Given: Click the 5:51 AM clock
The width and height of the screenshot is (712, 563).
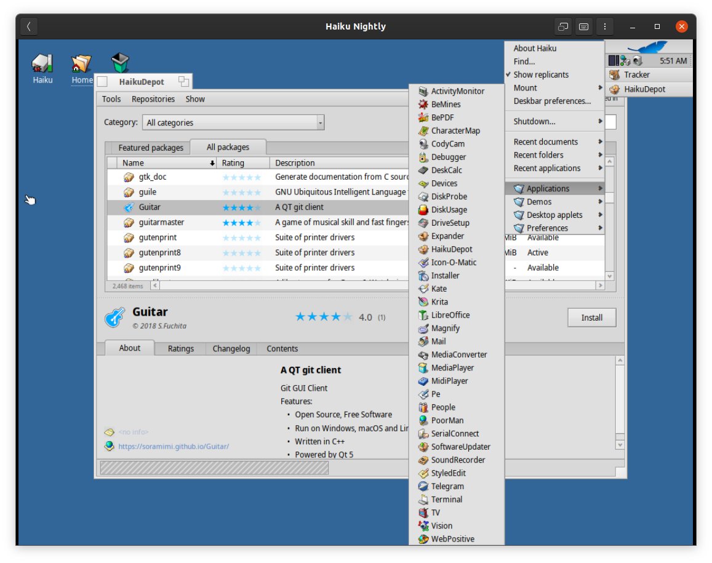Looking at the screenshot, I should (x=673, y=61).
